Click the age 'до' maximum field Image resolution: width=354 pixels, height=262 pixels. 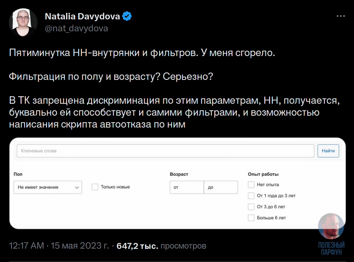click(x=221, y=187)
